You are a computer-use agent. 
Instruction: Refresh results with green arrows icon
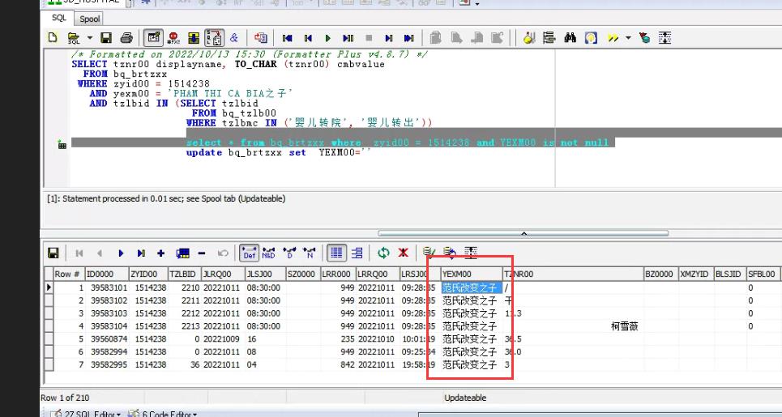pyautogui.click(x=383, y=253)
